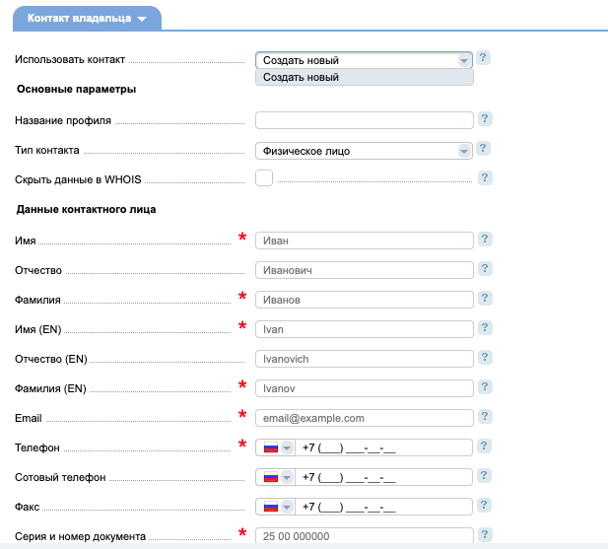The height and width of the screenshot is (549, 608).
Task: Click the Название профиля input field
Action: coord(365,120)
